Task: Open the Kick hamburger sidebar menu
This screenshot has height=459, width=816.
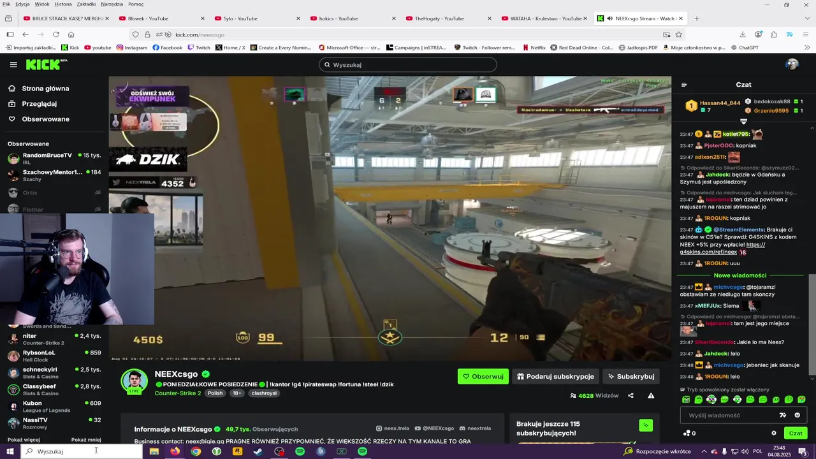Action: [13, 64]
